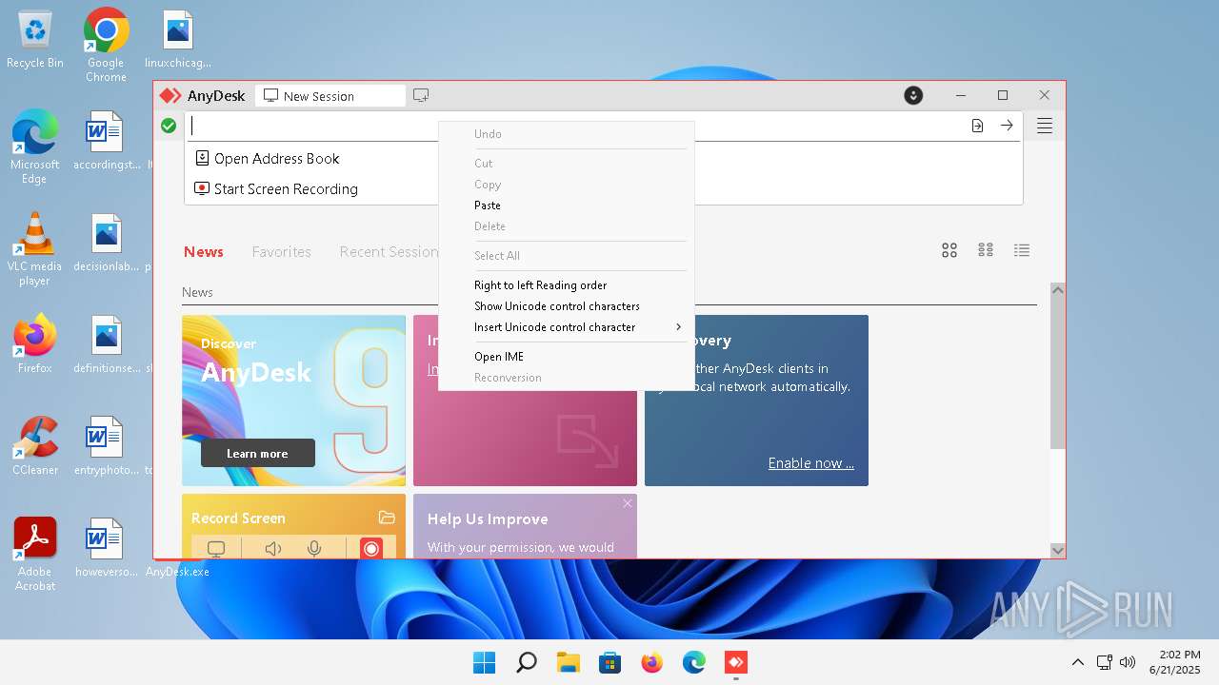Click the connect arrow icon

tap(1007, 126)
